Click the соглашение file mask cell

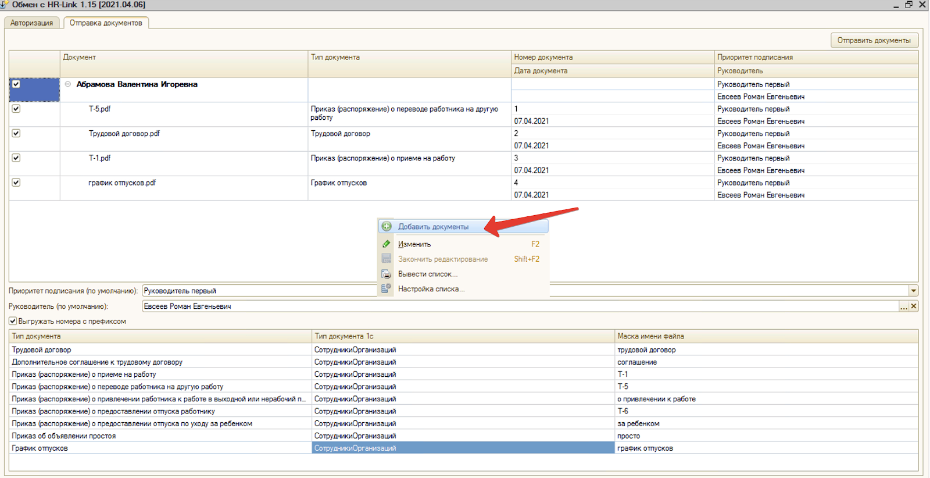click(767, 362)
